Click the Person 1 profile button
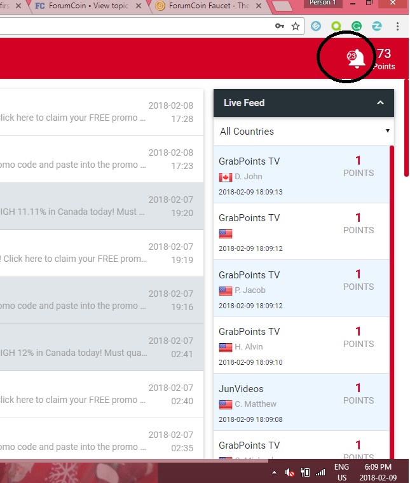 pos(323,3)
